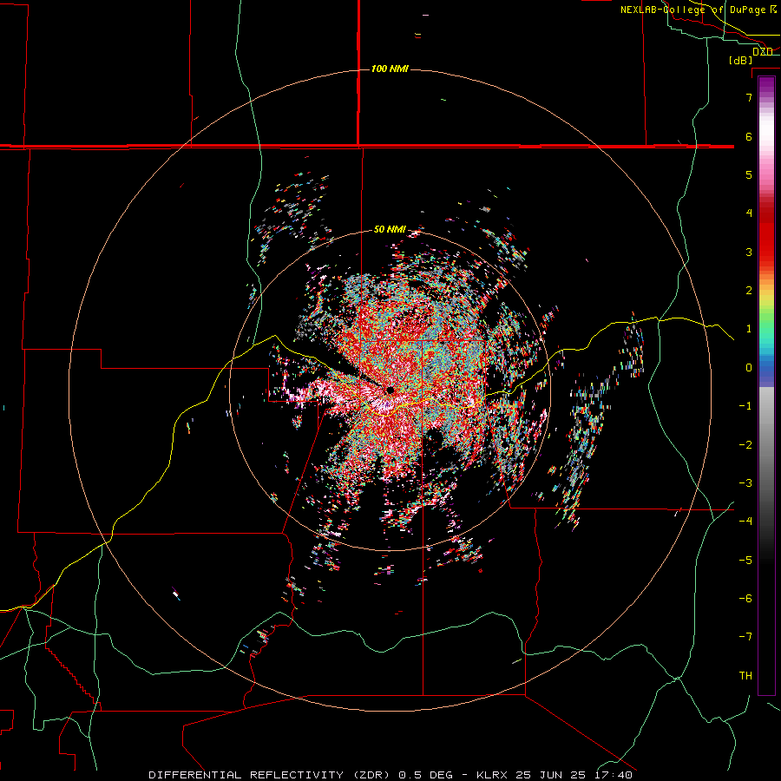Image resolution: width=781 pixels, height=781 pixels.
Task: Click the "[dB]" unit label above the color scale
Action: tap(740, 60)
